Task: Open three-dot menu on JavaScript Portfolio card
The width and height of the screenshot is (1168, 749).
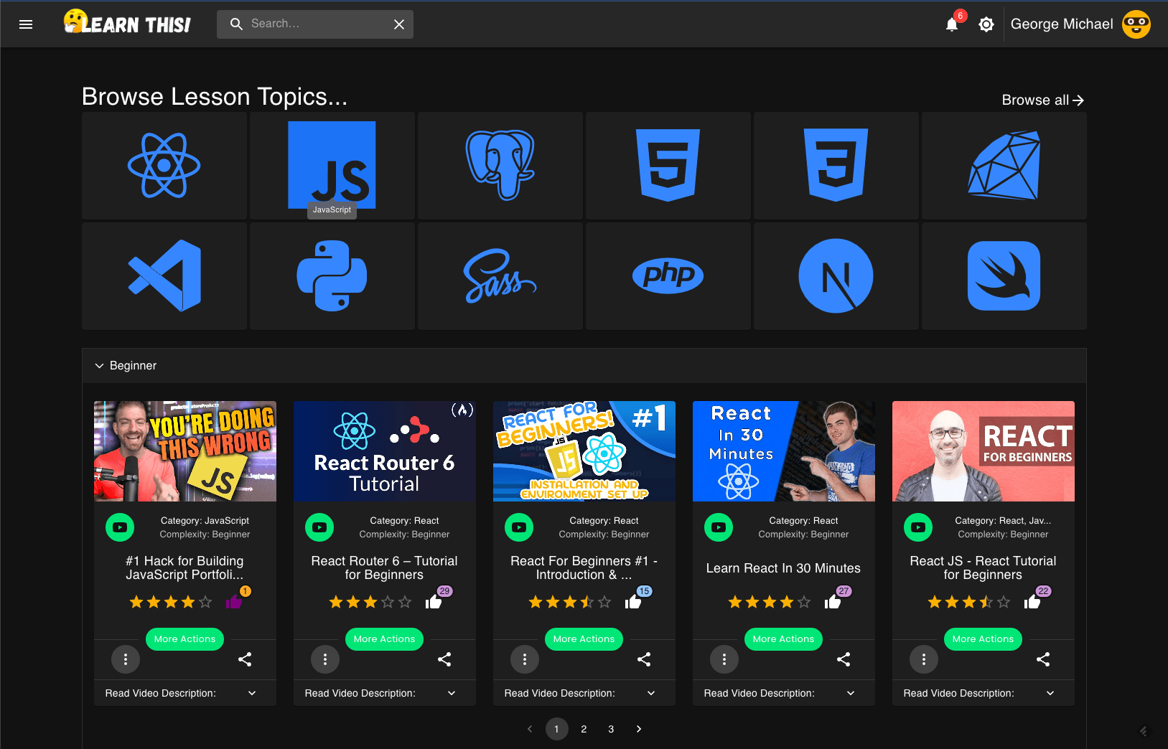Action: coord(126,659)
